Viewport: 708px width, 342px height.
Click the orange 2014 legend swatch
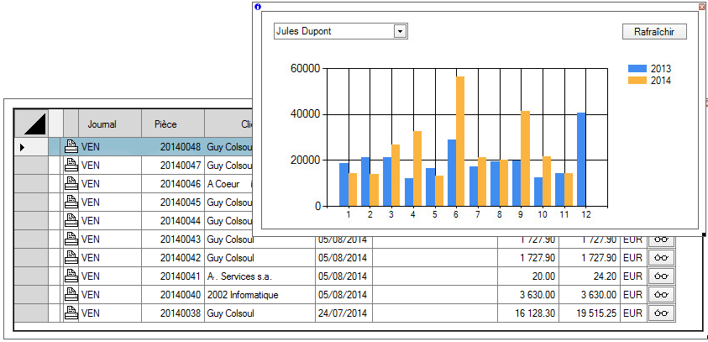tap(637, 81)
